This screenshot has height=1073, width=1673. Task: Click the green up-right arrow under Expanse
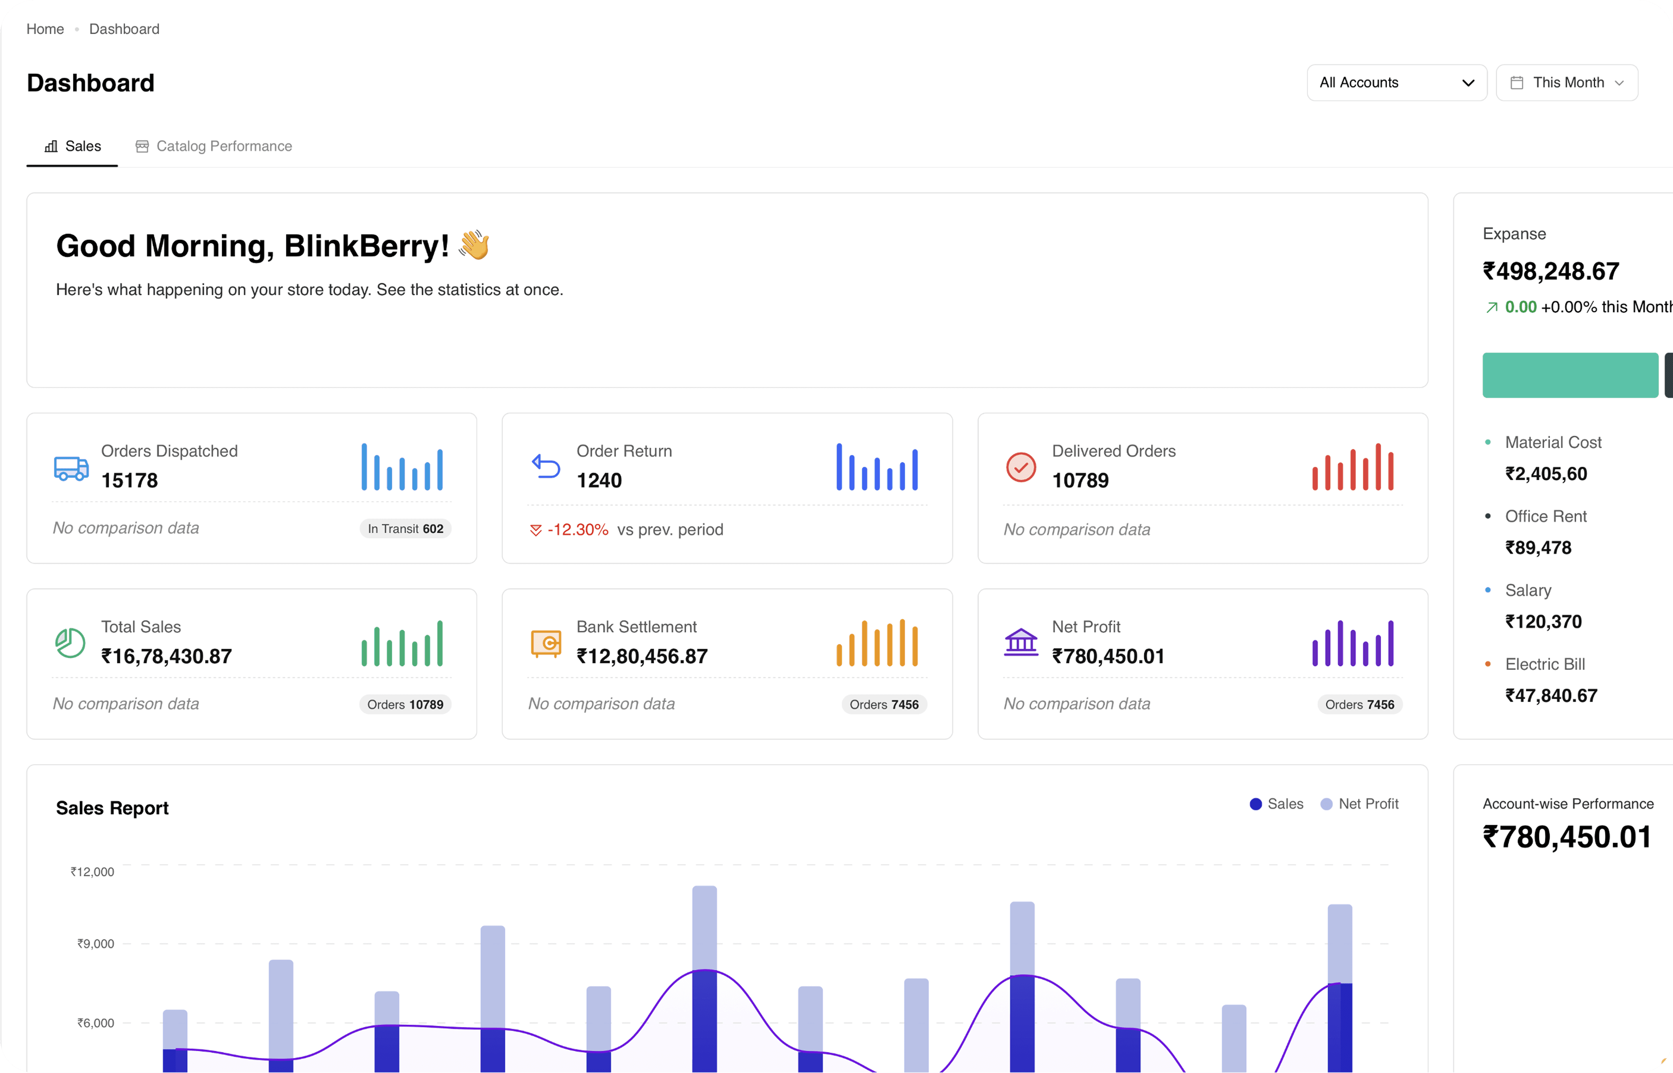pos(1491,307)
